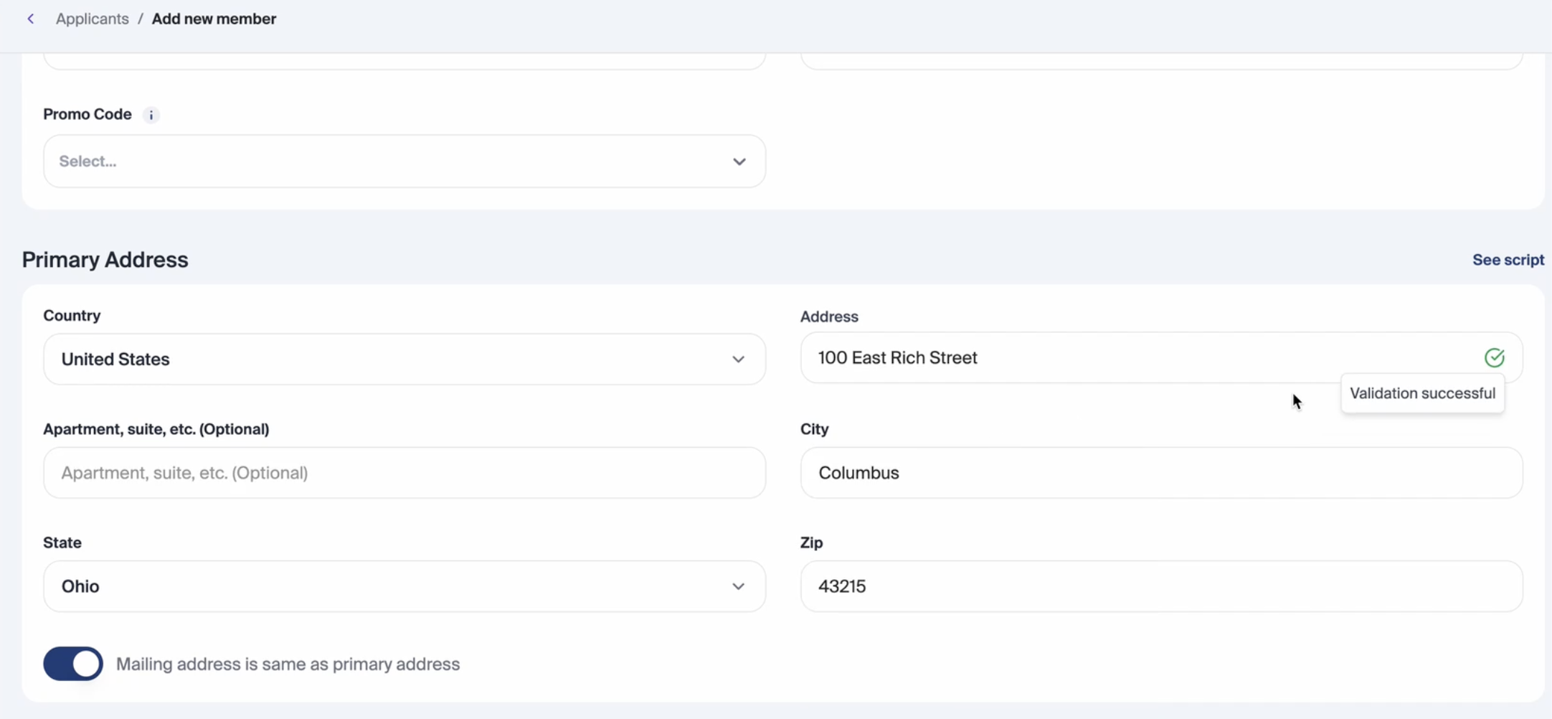Click the back arrow icon

coord(31,19)
